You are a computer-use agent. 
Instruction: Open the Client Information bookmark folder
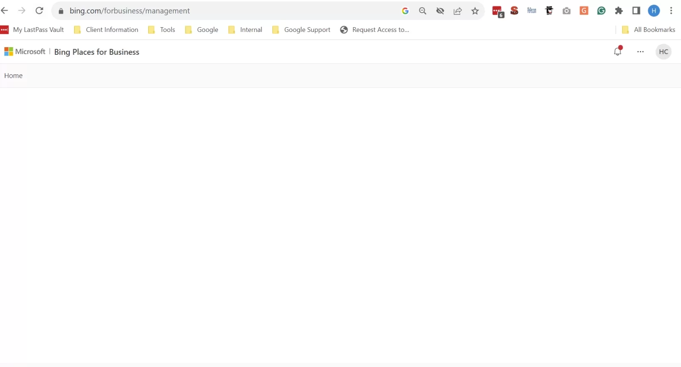(106, 30)
